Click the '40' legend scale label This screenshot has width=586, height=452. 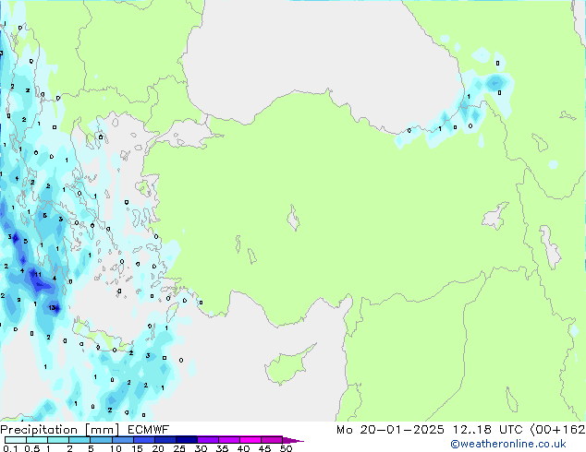pos(243,448)
